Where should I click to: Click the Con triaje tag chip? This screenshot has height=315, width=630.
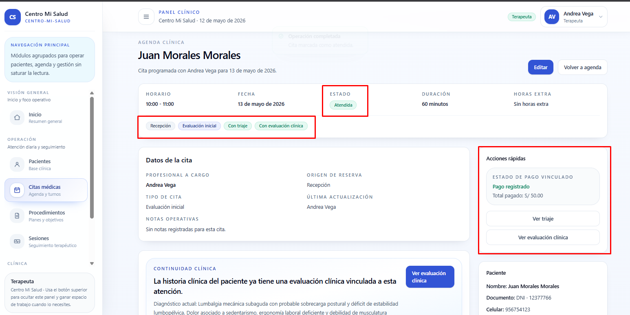pyautogui.click(x=238, y=126)
